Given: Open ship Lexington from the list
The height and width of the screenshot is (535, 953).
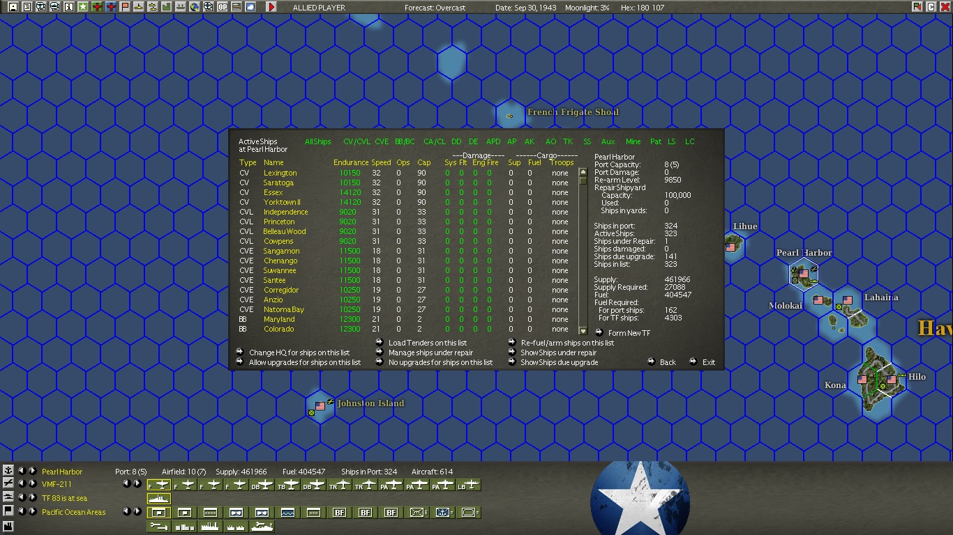Looking at the screenshot, I should click(280, 173).
